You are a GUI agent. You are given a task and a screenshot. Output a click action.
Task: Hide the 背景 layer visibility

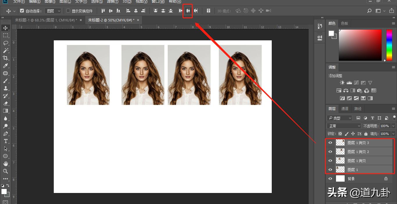tap(330, 179)
